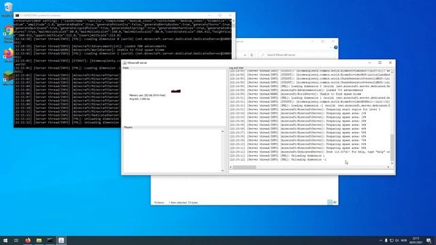Click the Search Minecraft server field
Screen dimensions: 436x245
pos(298,55)
